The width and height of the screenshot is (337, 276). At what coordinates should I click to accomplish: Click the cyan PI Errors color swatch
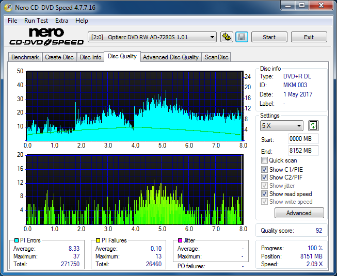tap(17, 240)
